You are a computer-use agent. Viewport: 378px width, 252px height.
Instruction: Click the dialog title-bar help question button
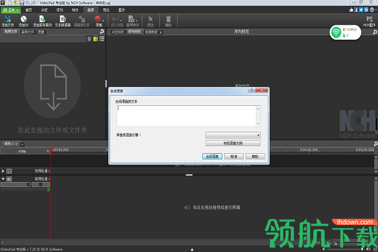tap(251, 89)
